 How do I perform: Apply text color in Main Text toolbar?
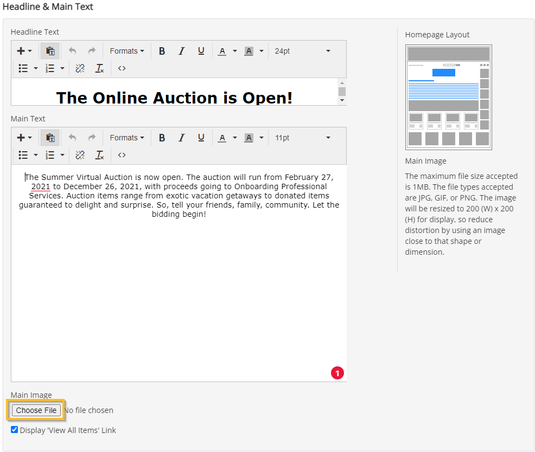pyautogui.click(x=222, y=138)
